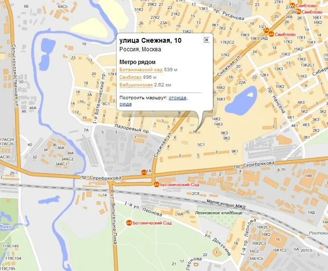Image resolution: width=328 pixels, height=271 pixels.
Task: Click building number 10 under balloon pointer
Action: (195, 132)
